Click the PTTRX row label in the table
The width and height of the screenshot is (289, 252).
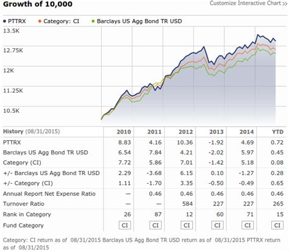(12, 142)
